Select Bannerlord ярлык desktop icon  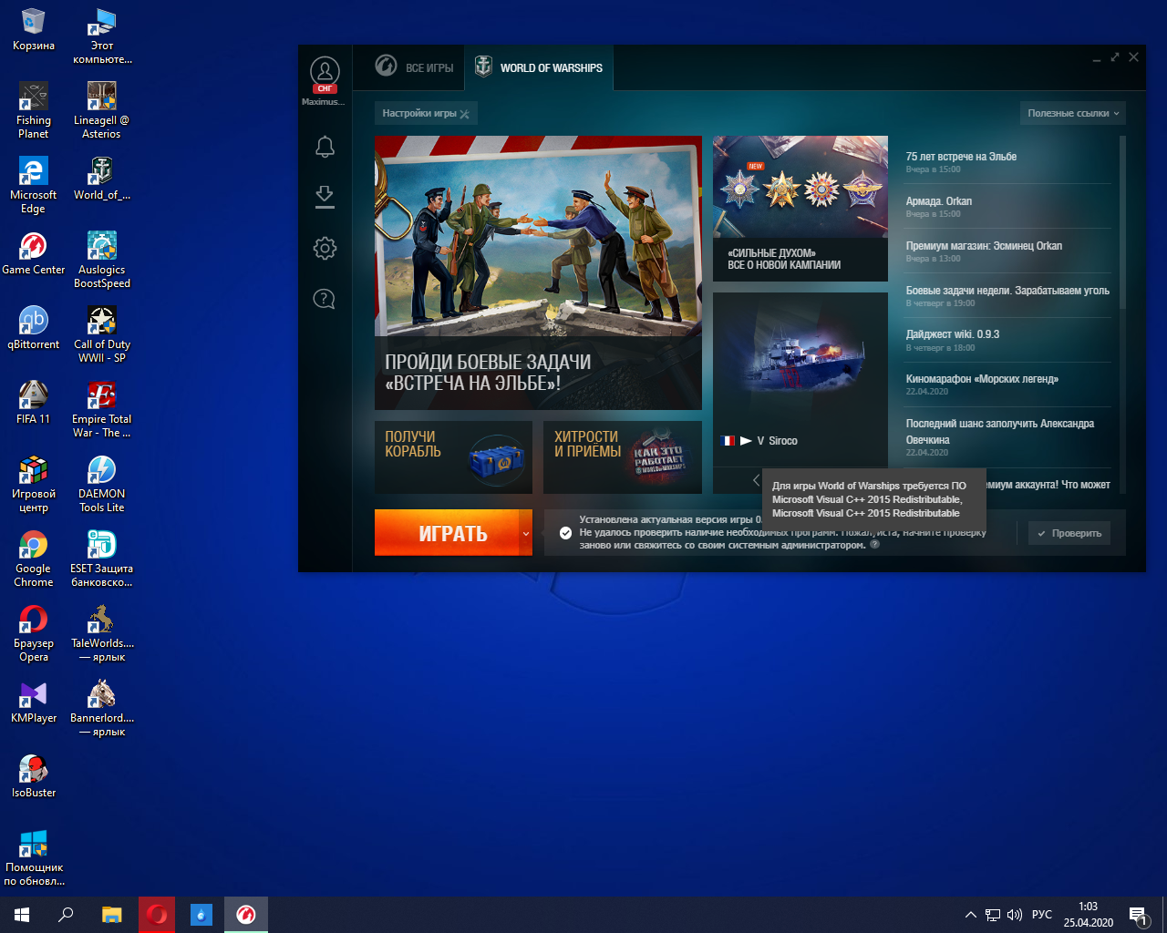[102, 708]
